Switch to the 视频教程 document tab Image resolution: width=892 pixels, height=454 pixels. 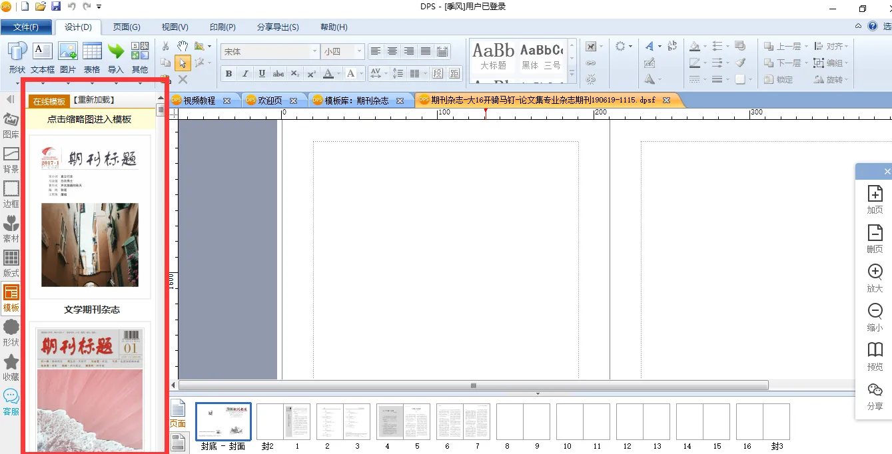click(x=199, y=101)
